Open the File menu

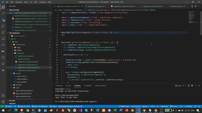point(7,2)
